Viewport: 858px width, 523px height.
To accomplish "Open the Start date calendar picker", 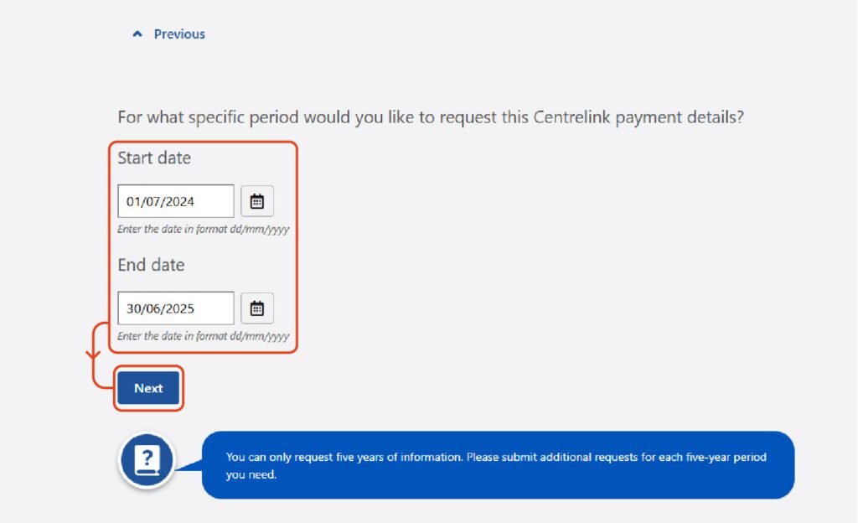I will [257, 201].
